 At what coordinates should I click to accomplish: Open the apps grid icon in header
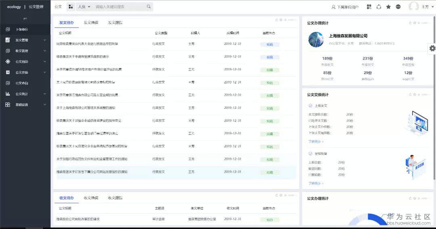(x=369, y=7)
